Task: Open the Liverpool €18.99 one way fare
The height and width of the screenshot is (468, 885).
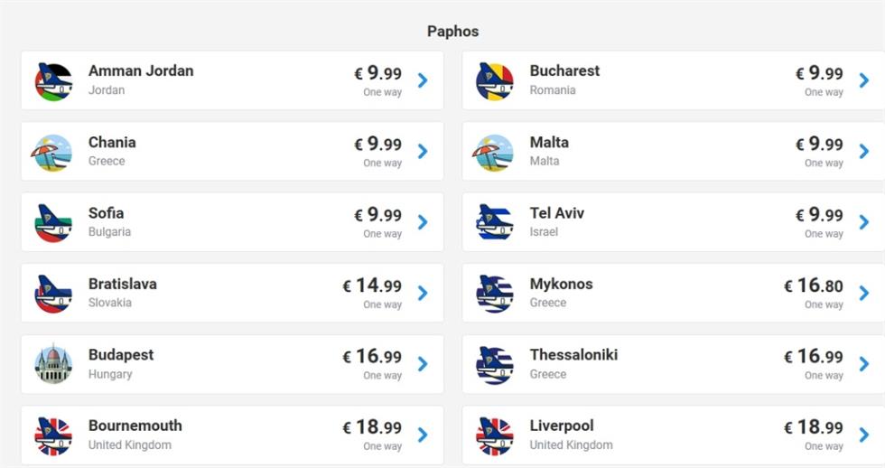Action: (814, 435)
